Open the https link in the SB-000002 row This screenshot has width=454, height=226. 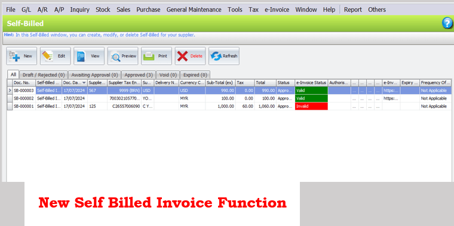pos(391,98)
